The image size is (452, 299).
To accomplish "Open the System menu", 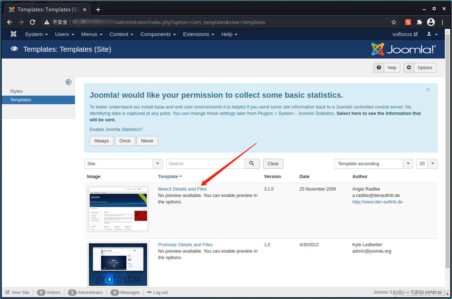I will 36,34.
